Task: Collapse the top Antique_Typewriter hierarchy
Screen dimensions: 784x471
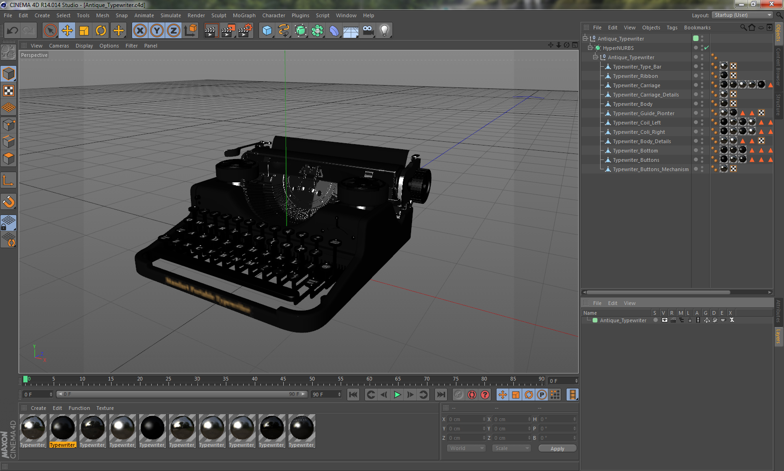Action: click(x=585, y=38)
